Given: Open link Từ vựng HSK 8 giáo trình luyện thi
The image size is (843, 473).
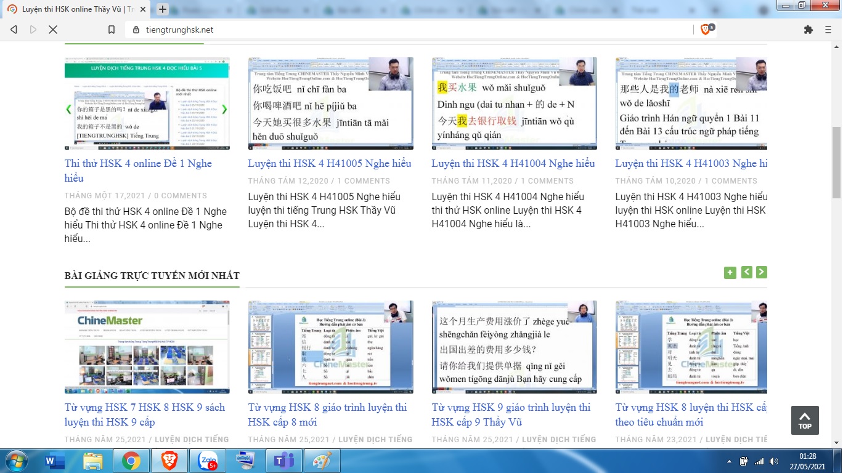Looking at the screenshot, I should click(x=328, y=414).
